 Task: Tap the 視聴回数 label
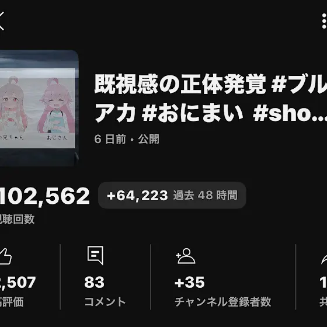(x=17, y=219)
